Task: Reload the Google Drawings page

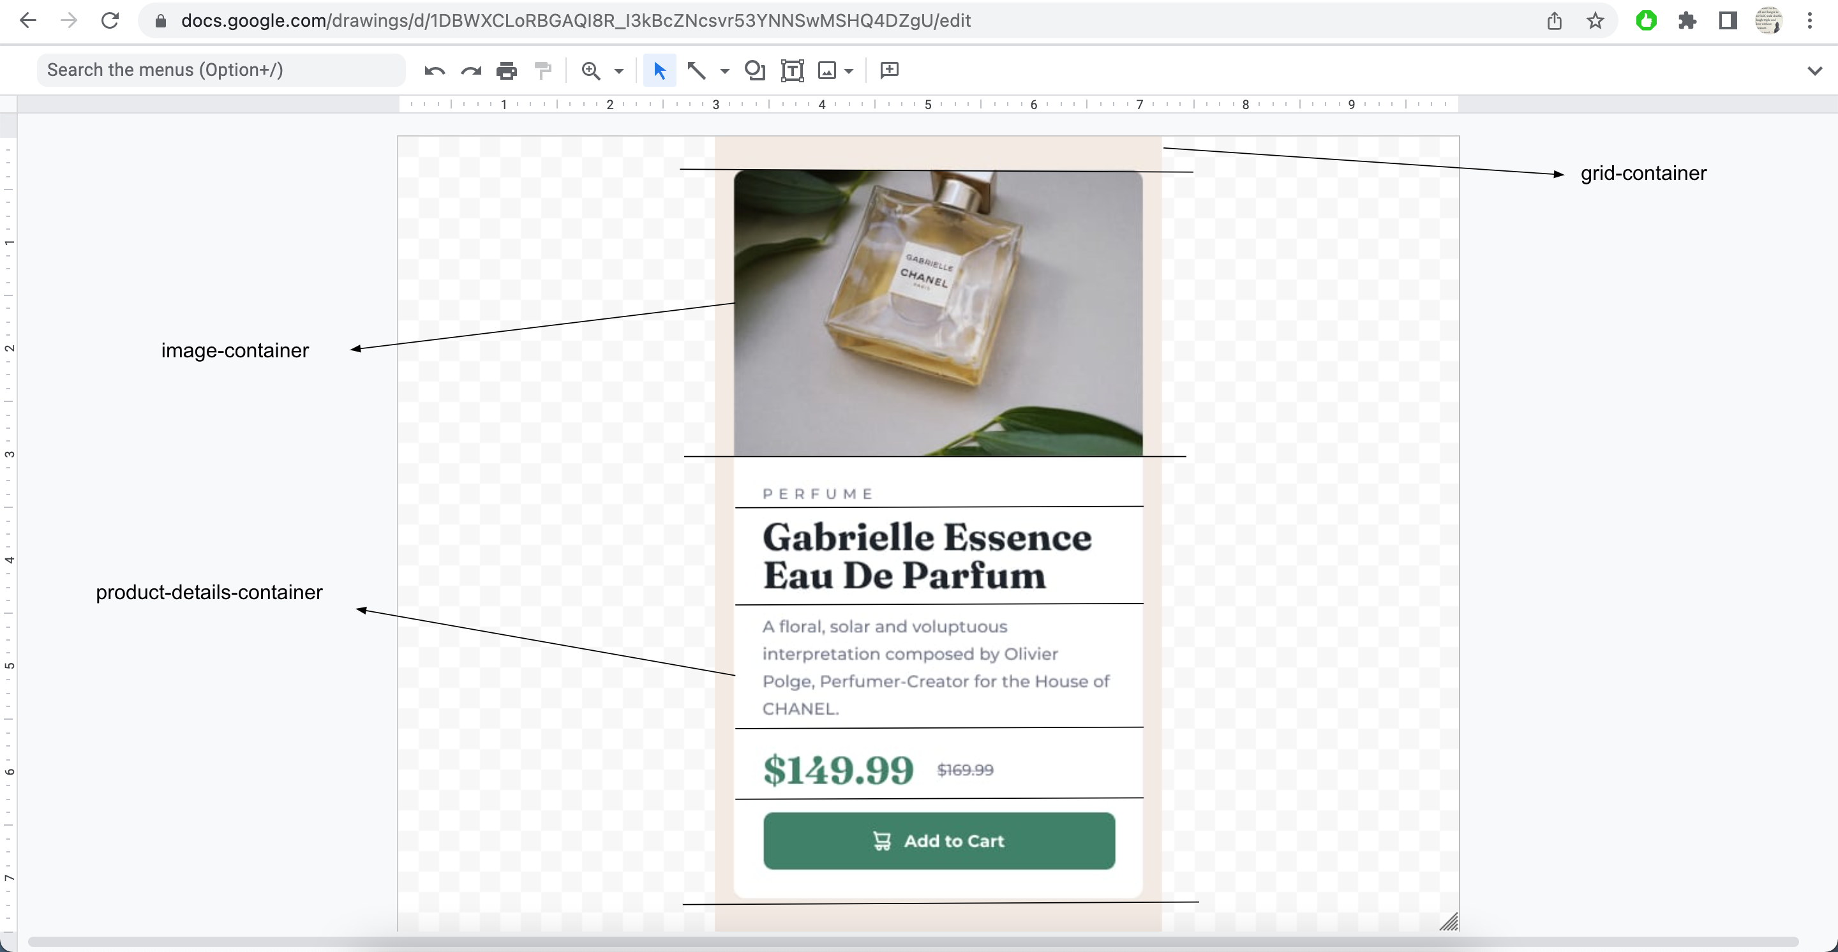Action: 110,20
